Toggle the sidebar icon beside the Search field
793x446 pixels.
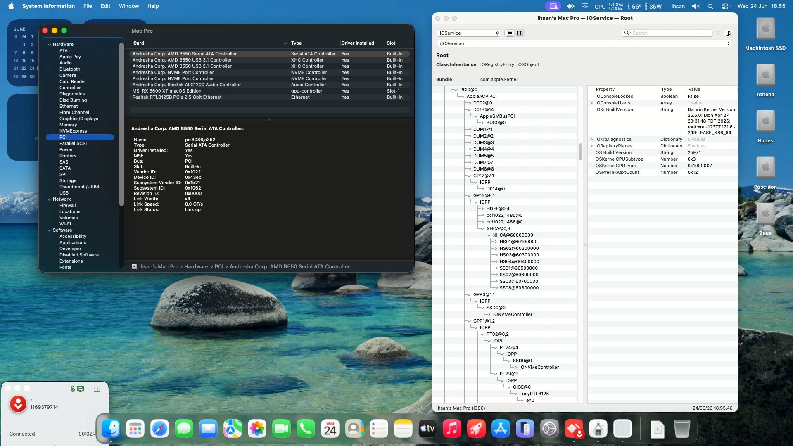pos(728,33)
